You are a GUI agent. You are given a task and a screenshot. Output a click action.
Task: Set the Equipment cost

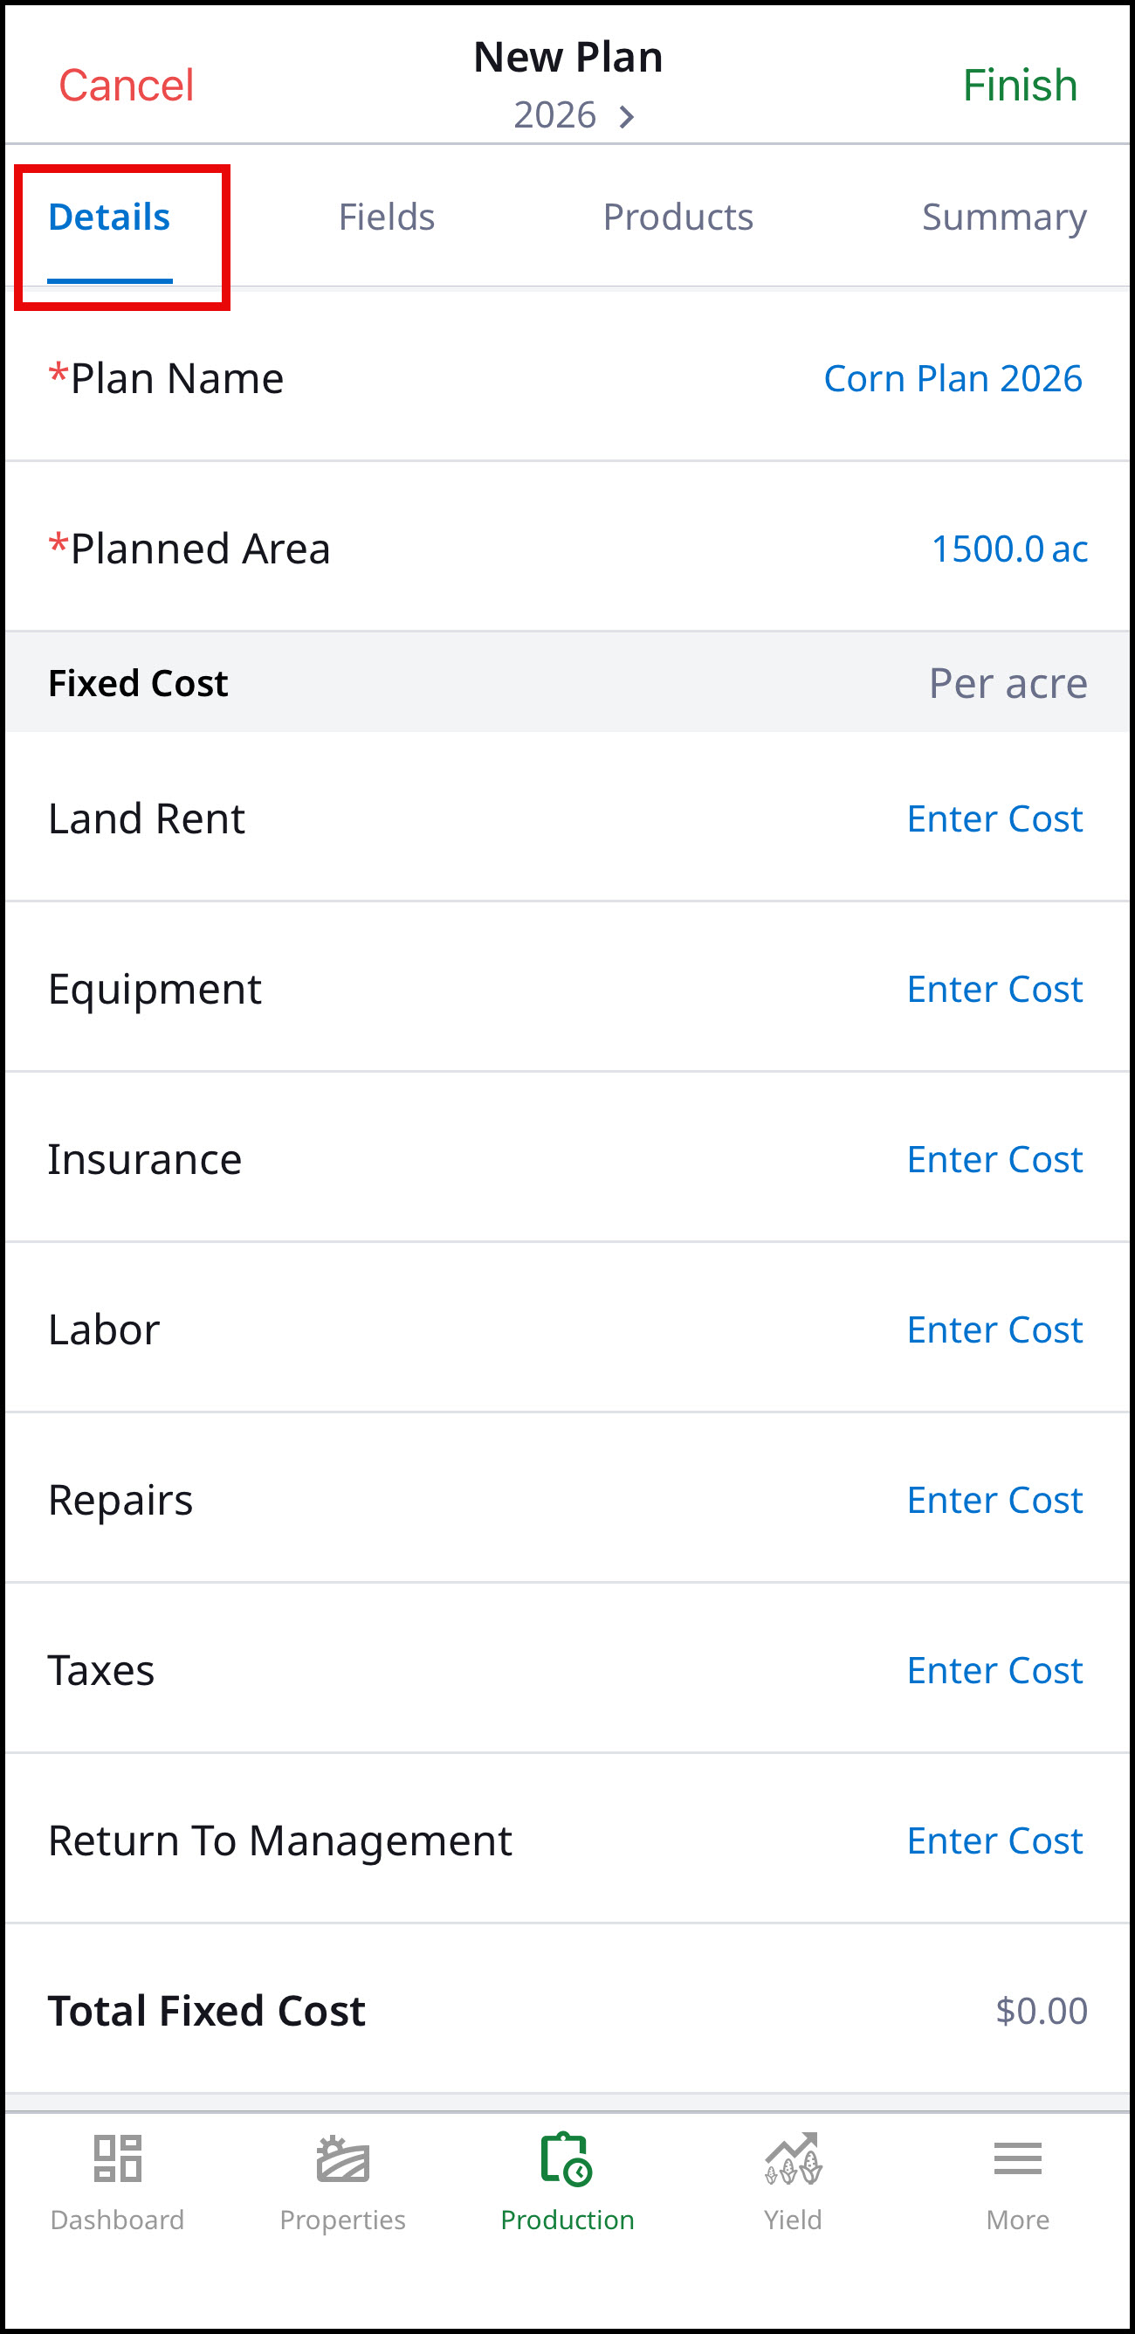click(994, 990)
